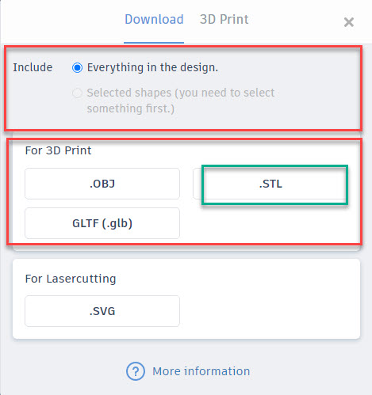Click the 'Include' label
Screen dimensions: 372x395
(33, 67)
